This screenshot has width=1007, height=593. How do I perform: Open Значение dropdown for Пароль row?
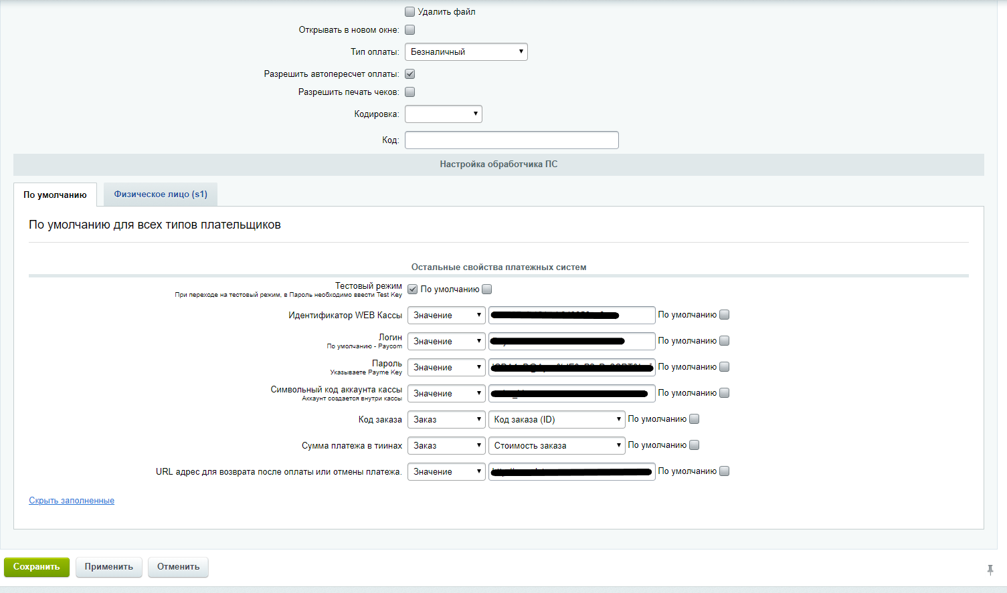click(446, 367)
